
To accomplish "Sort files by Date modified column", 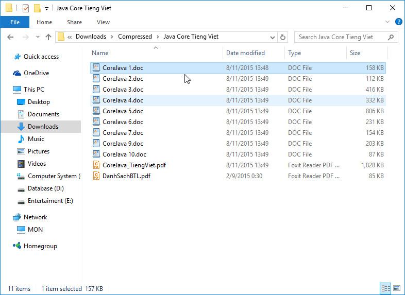I will coord(245,53).
